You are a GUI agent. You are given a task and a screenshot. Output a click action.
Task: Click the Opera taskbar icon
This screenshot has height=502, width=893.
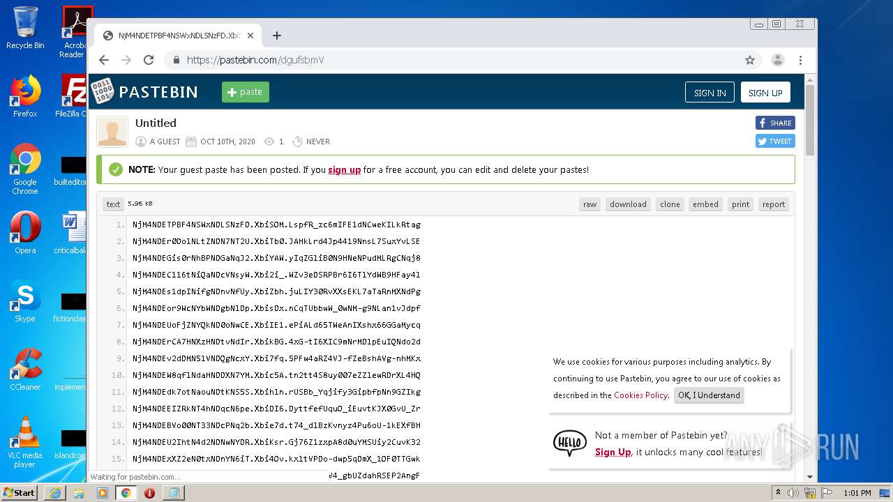[x=149, y=493]
